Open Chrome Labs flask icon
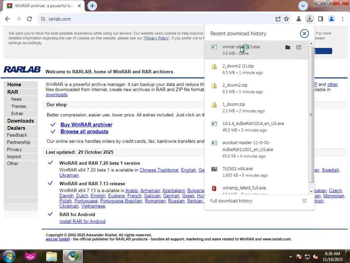The width and height of the screenshot is (350, 263). click(x=298, y=19)
